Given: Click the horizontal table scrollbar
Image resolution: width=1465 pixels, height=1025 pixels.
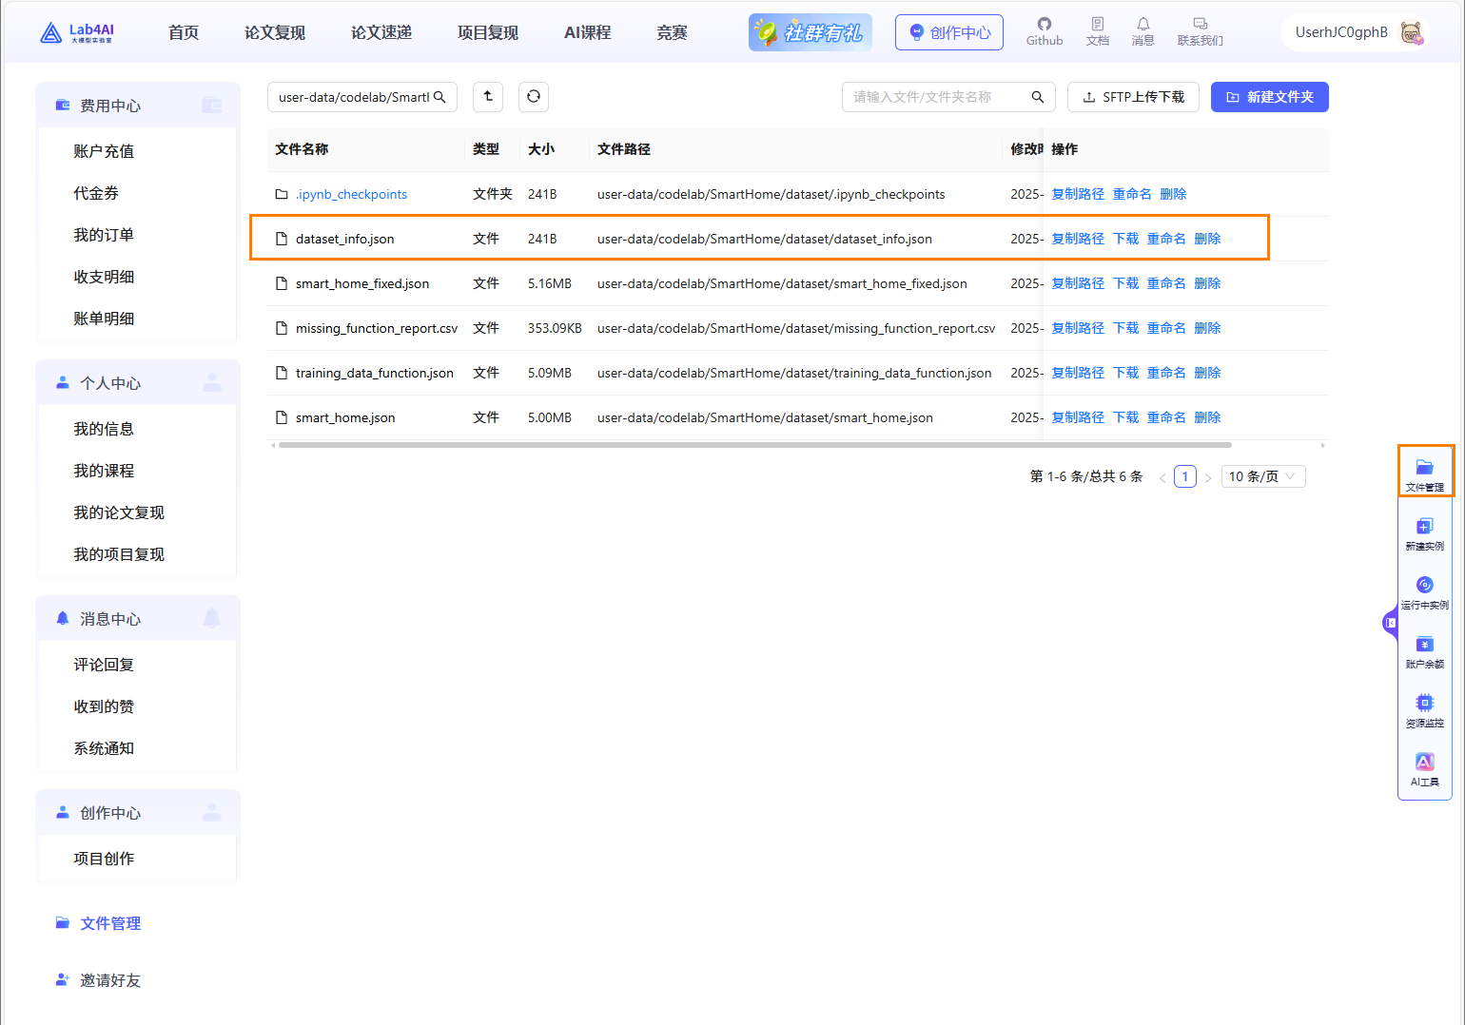Looking at the screenshot, I should tap(753, 445).
